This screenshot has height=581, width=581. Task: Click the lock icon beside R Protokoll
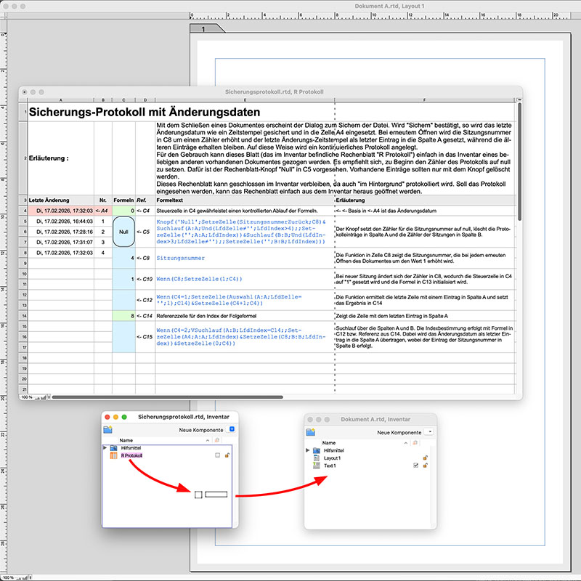click(227, 455)
